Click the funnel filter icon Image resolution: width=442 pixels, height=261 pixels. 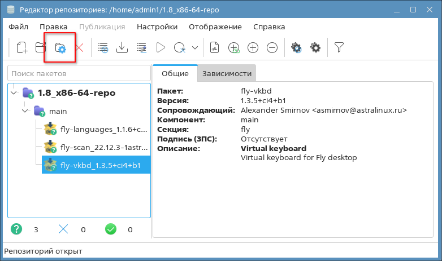click(339, 48)
